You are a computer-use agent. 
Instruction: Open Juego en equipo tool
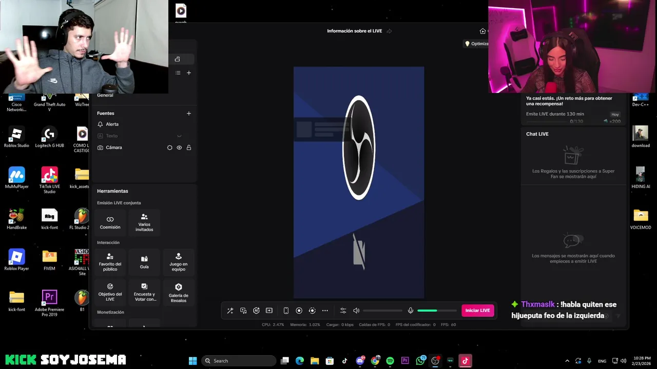[179, 262]
